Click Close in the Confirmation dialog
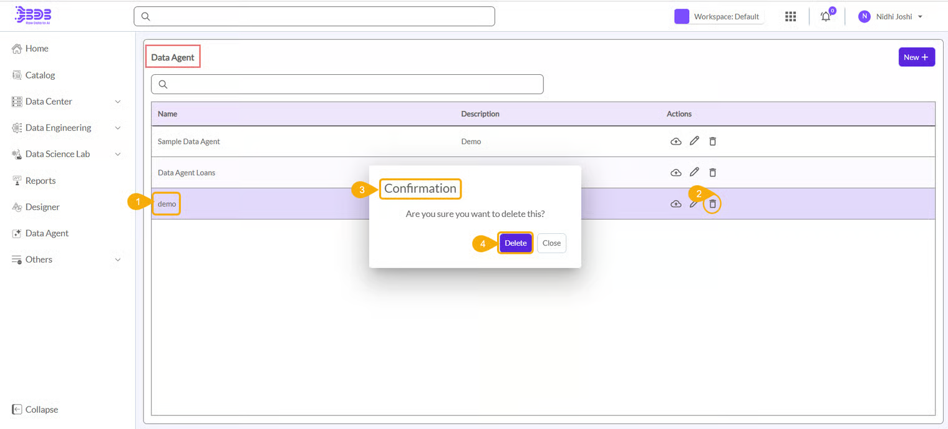This screenshot has width=948, height=429. 551,243
